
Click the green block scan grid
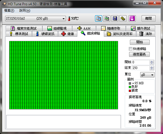point(63,75)
